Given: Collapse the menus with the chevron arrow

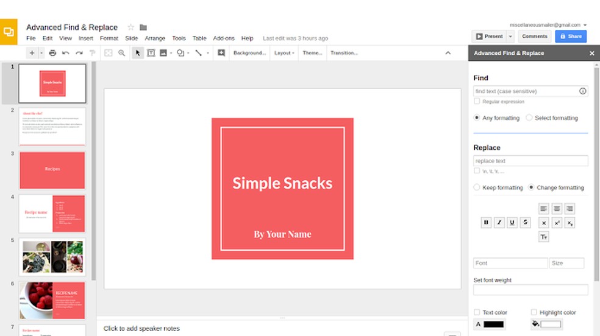Looking at the screenshot, I should tap(448, 53).
